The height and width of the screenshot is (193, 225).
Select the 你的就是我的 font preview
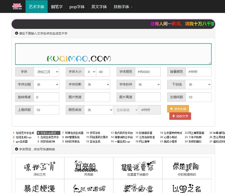tap(187, 168)
